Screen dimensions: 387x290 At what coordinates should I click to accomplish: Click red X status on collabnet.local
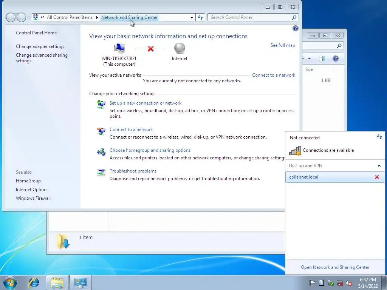[377, 177]
